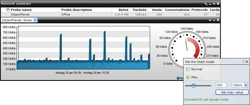Collapse the chart panel using up arrow
Image resolution: width=250 pixels, height=105 pixels.
(210, 20)
